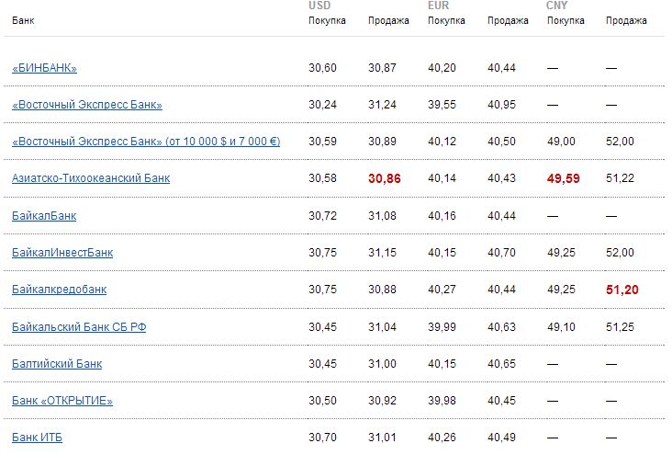Select the value 31,15
This screenshot has width=672, height=455.
pos(382,253)
